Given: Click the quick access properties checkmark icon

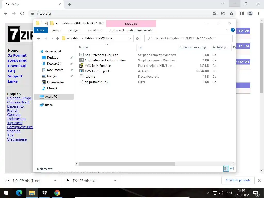Looking at the screenshot, I should pos(46,23).
